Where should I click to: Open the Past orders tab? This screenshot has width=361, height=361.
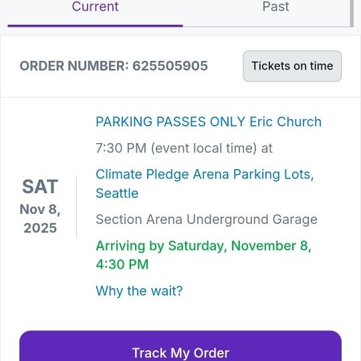tap(275, 7)
